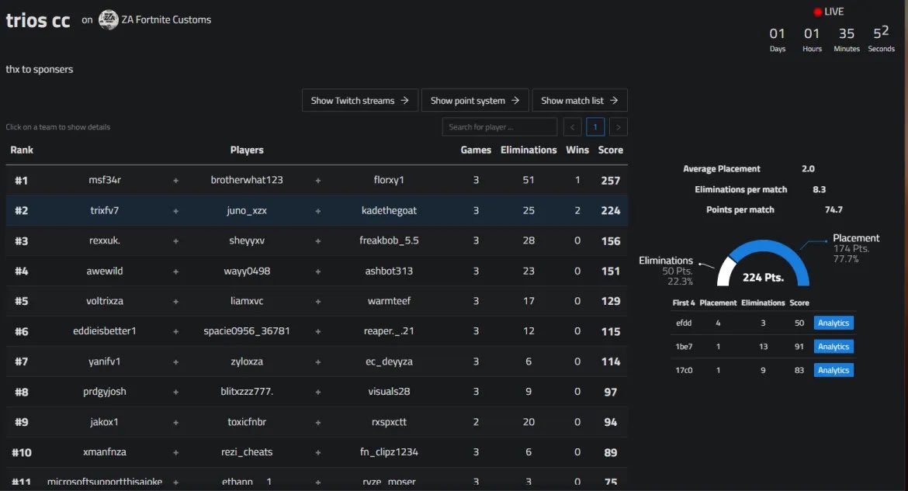Click the Score column header in leaderboard
Screen dimensions: 908x491
coord(610,150)
